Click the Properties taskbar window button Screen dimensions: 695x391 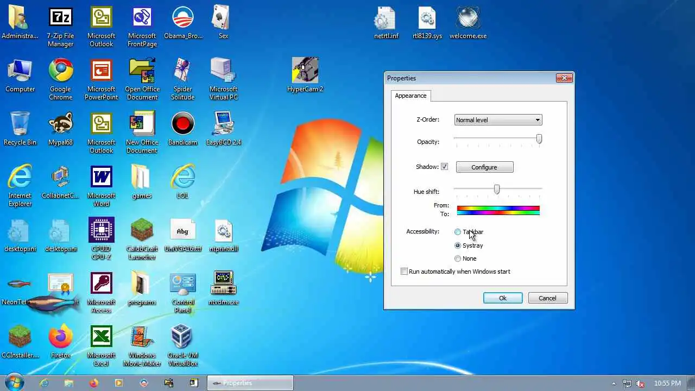(250, 383)
